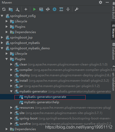
Task: Expand springboot_mybatis project node
Action: [2, 43]
